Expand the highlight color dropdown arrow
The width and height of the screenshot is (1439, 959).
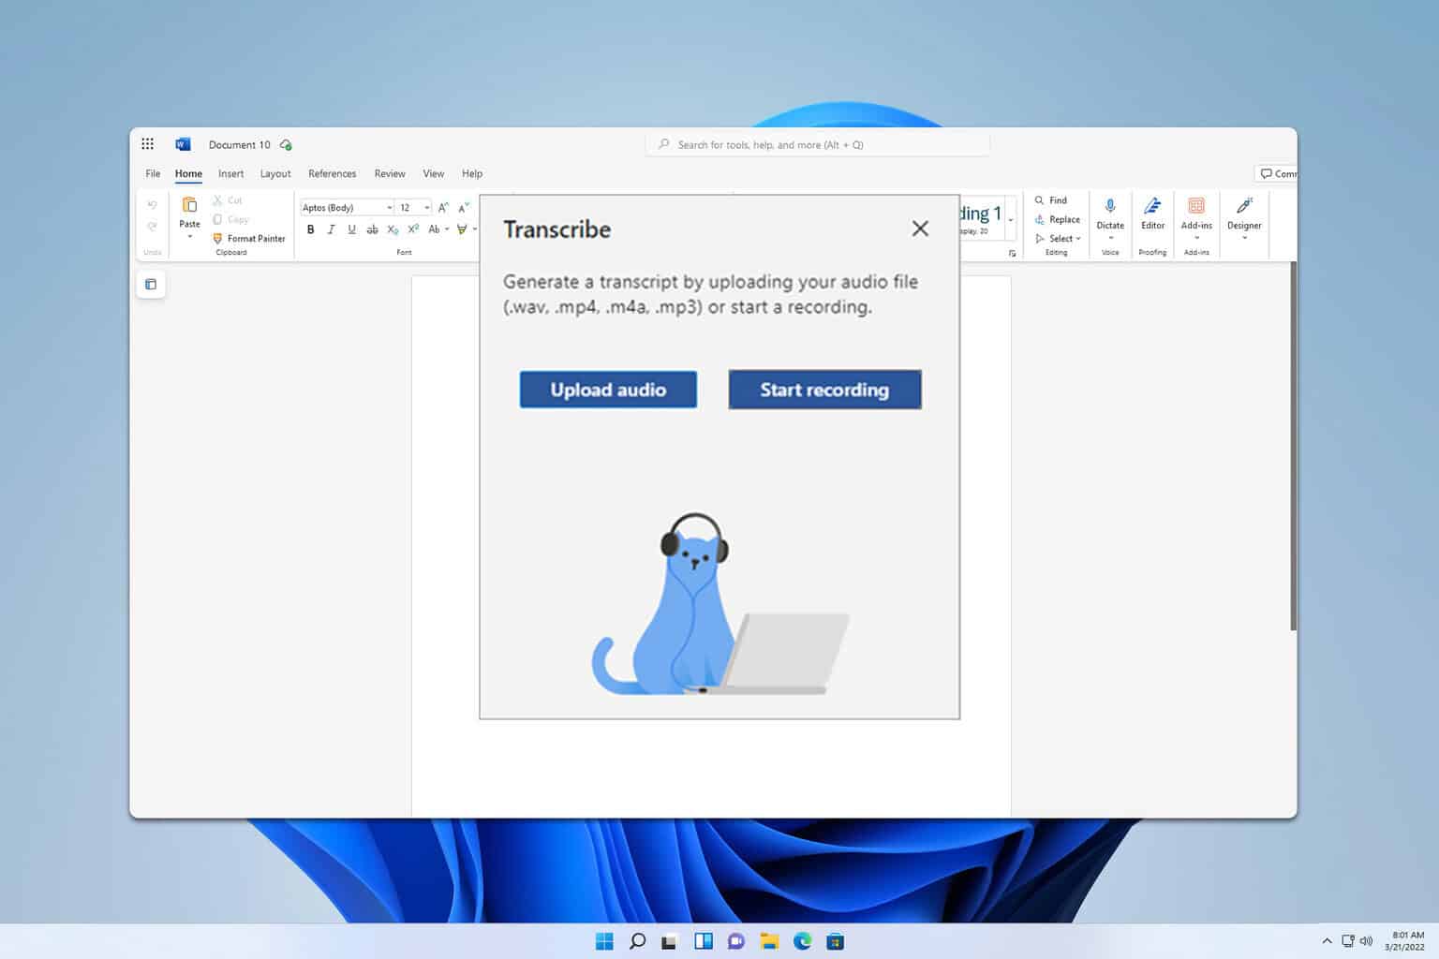pyautogui.click(x=475, y=229)
